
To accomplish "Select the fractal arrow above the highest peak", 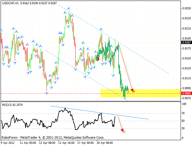I will [x=69, y=8].
